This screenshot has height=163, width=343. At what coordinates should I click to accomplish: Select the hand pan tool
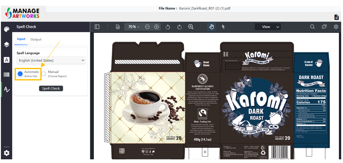(x=212, y=27)
